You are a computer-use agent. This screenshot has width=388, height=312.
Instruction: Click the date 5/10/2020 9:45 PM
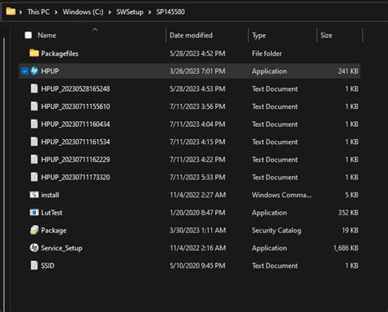click(x=197, y=265)
